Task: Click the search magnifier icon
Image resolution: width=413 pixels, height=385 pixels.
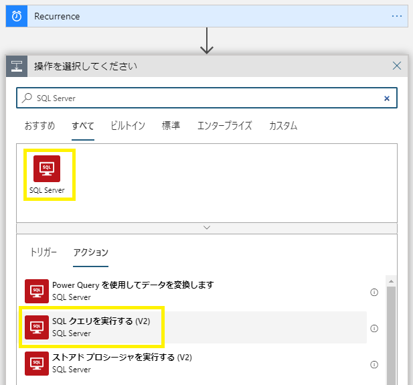Action: click(x=27, y=98)
